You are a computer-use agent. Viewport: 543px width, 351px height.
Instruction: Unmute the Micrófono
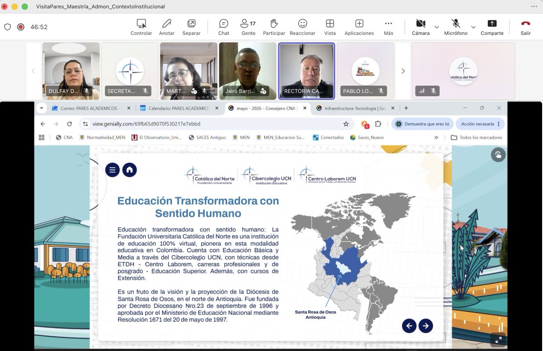(x=456, y=27)
